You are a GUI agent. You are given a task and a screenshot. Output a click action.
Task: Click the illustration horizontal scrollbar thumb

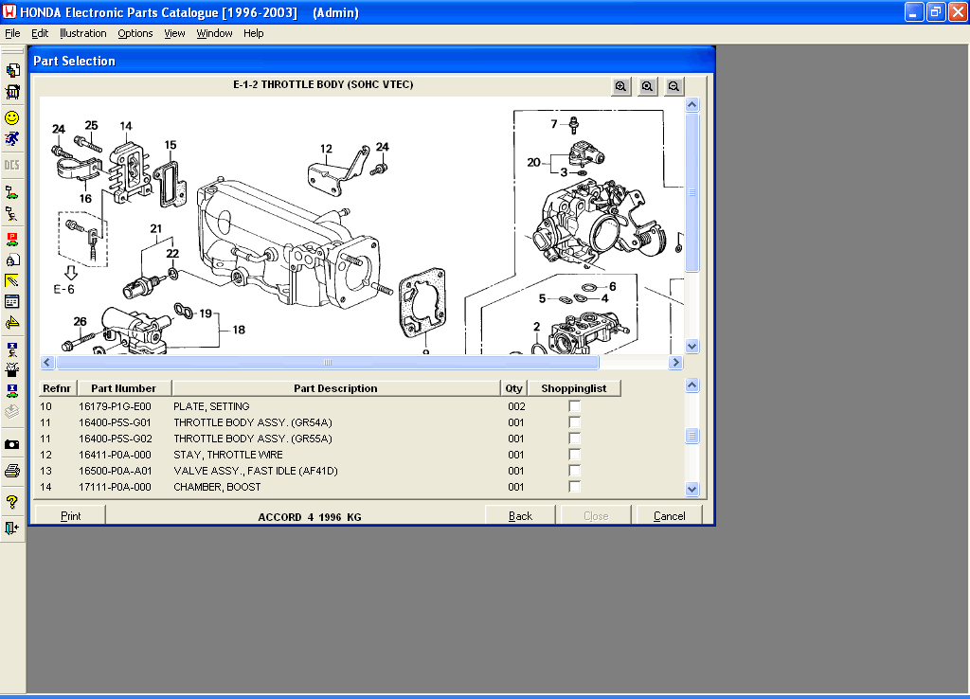pos(328,363)
